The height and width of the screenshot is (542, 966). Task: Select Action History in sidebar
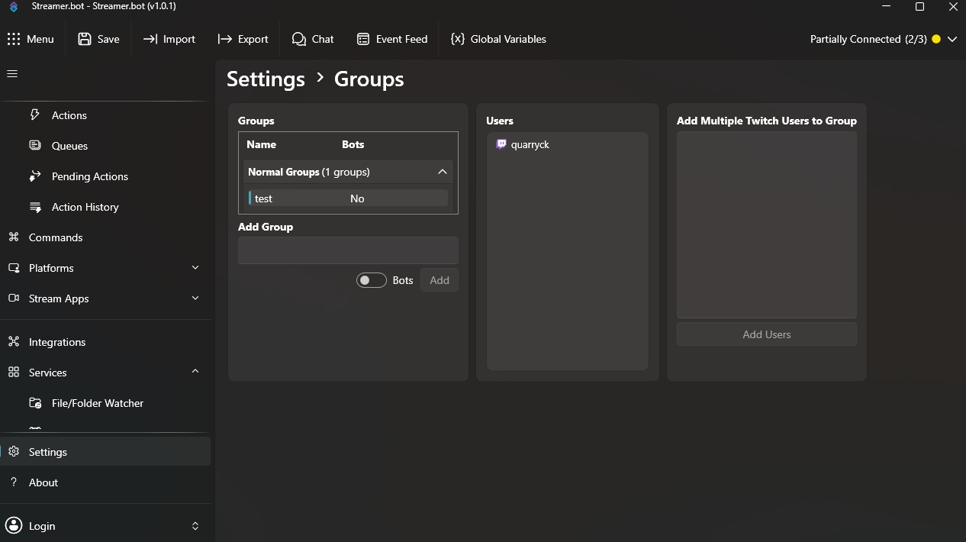(85, 207)
